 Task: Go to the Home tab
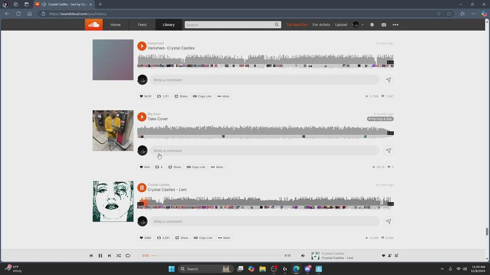click(x=116, y=25)
